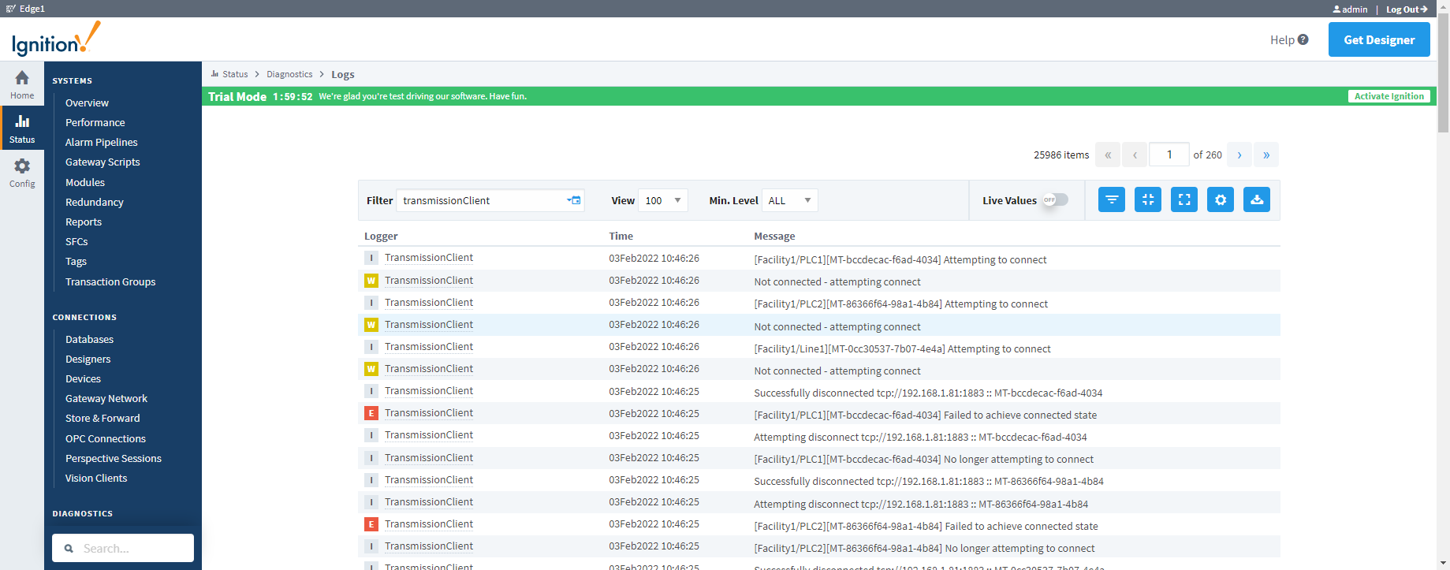Screen dimensions: 1450x570
Task: Click the page number input field
Action: coord(1169,155)
